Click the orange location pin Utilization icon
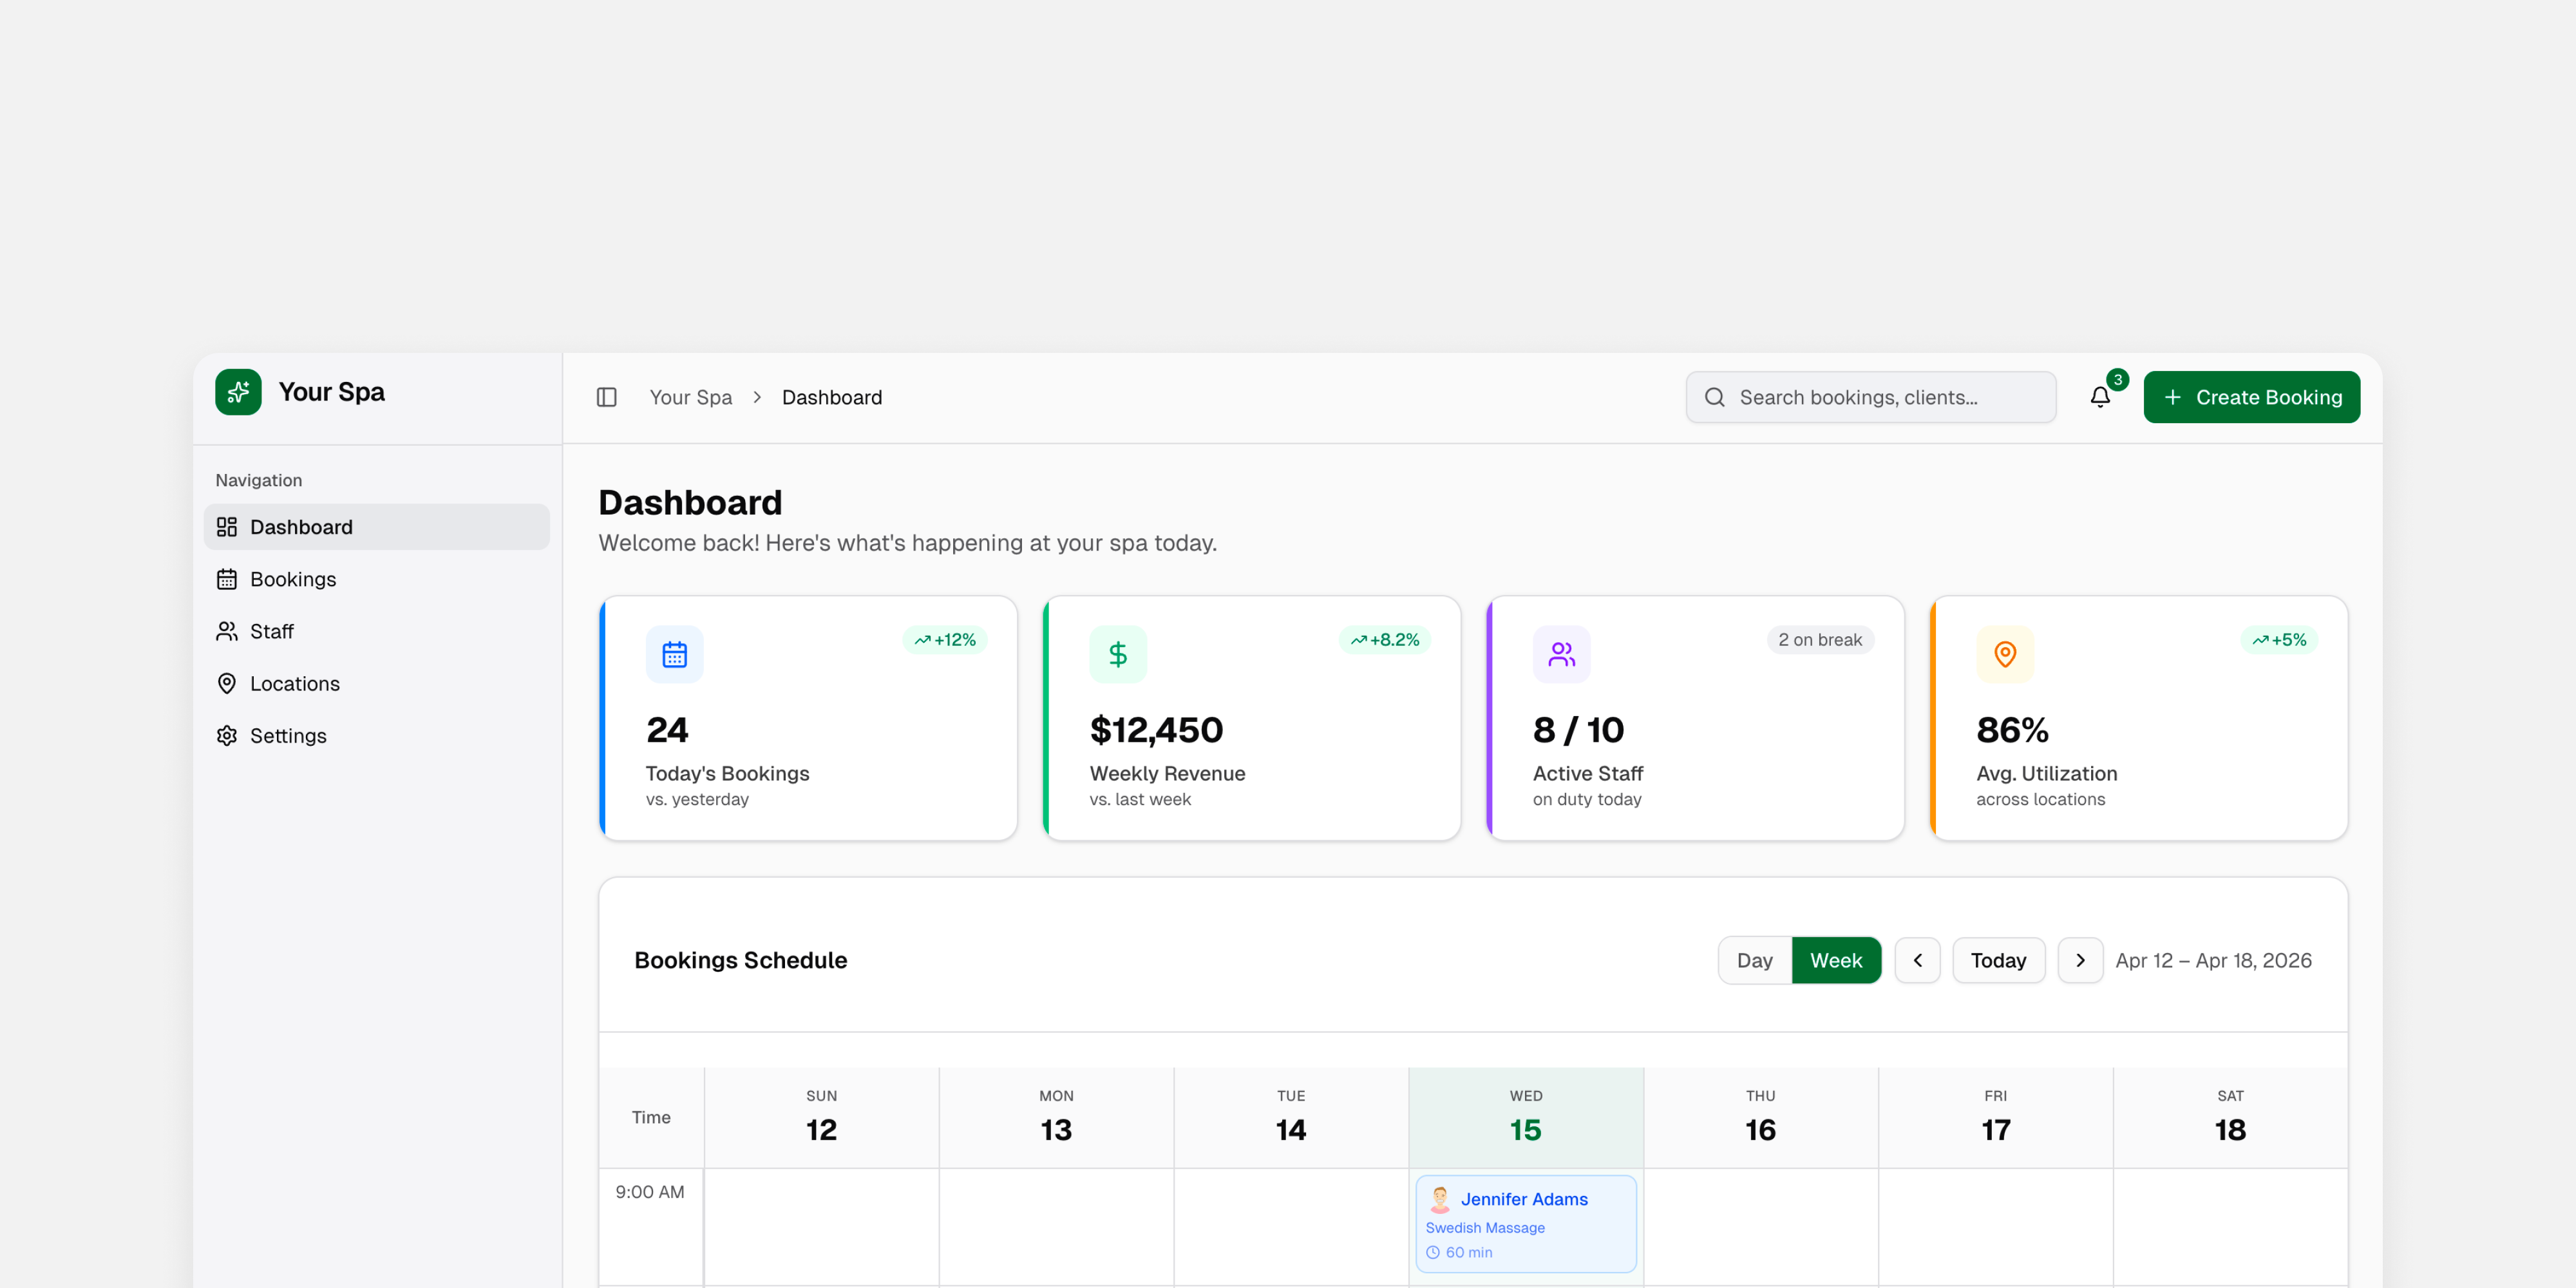Screen dimensions: 2576x1288 coord(2004,654)
